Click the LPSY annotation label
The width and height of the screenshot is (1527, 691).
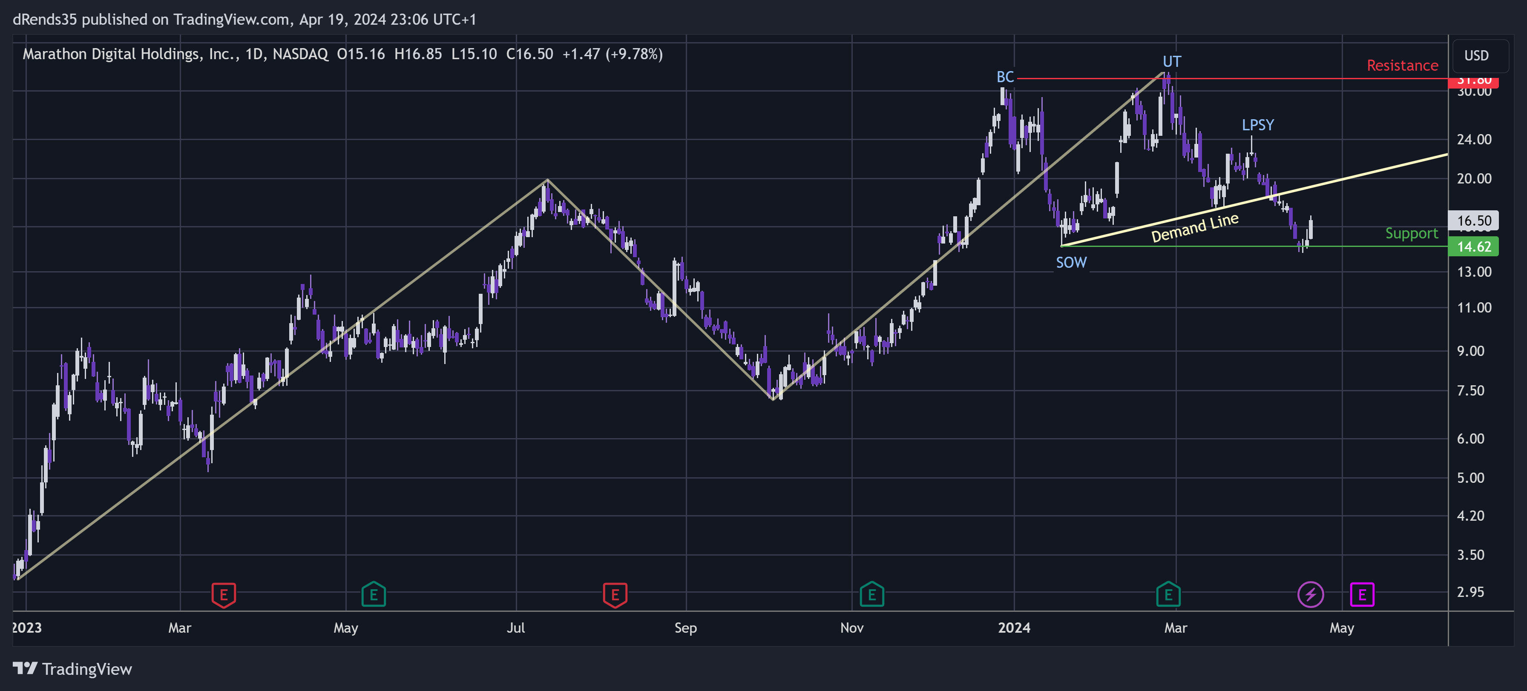pyautogui.click(x=1257, y=125)
